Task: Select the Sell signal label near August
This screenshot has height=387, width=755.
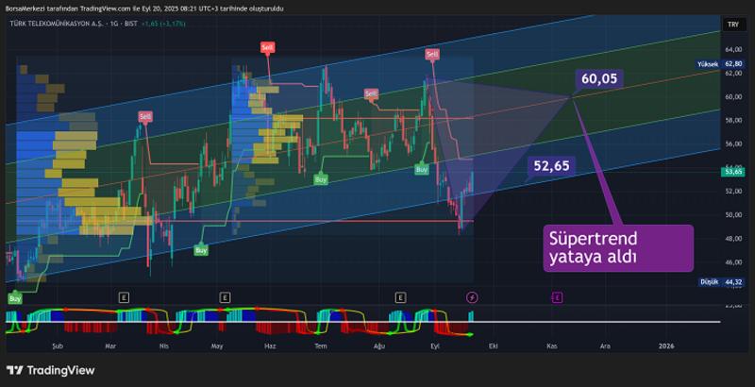Action: pos(371,93)
